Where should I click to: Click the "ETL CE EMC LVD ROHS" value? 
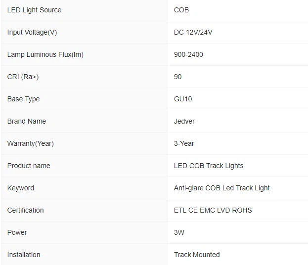click(x=213, y=210)
